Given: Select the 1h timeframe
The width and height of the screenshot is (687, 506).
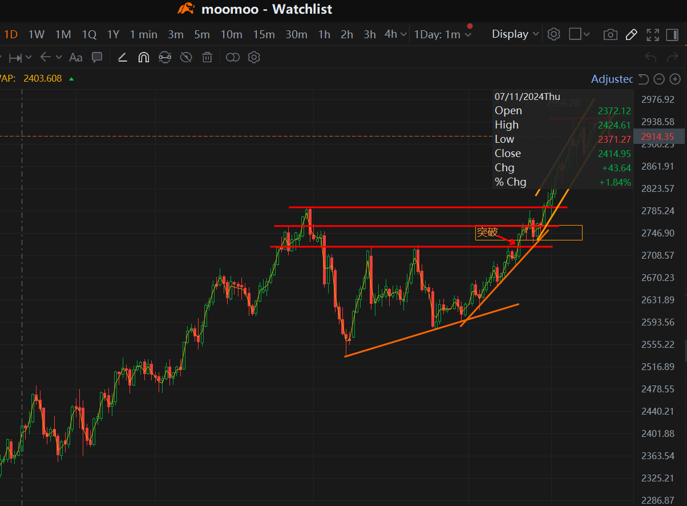Looking at the screenshot, I should (x=324, y=34).
